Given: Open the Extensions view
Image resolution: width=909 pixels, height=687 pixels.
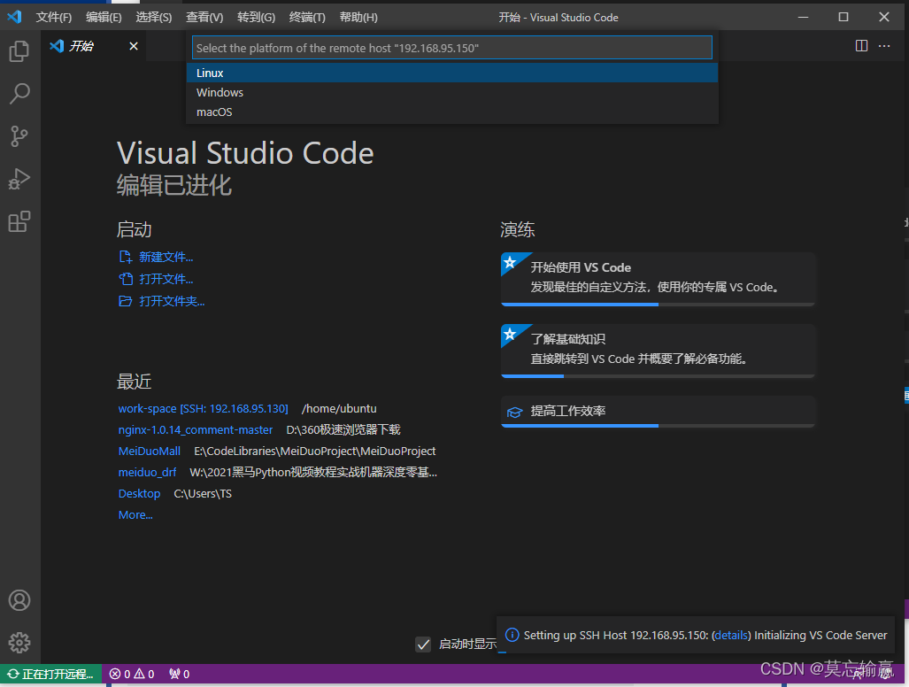Looking at the screenshot, I should coord(19,221).
